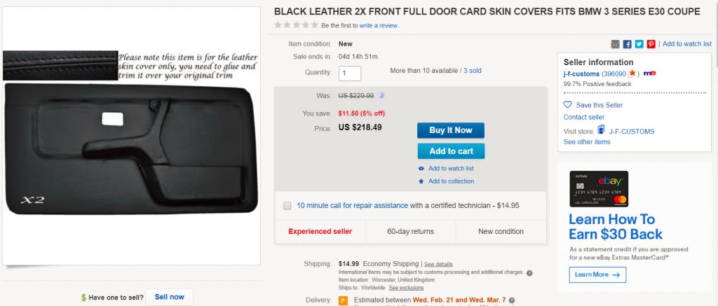Viewport: 718px width, 306px height.
Task: Click the Quantity input field
Action: pyautogui.click(x=350, y=73)
